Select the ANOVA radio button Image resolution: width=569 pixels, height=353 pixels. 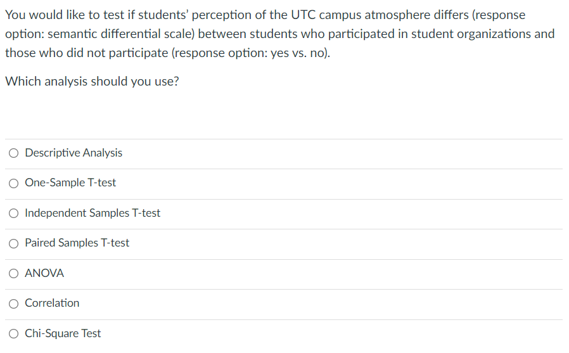coord(14,273)
